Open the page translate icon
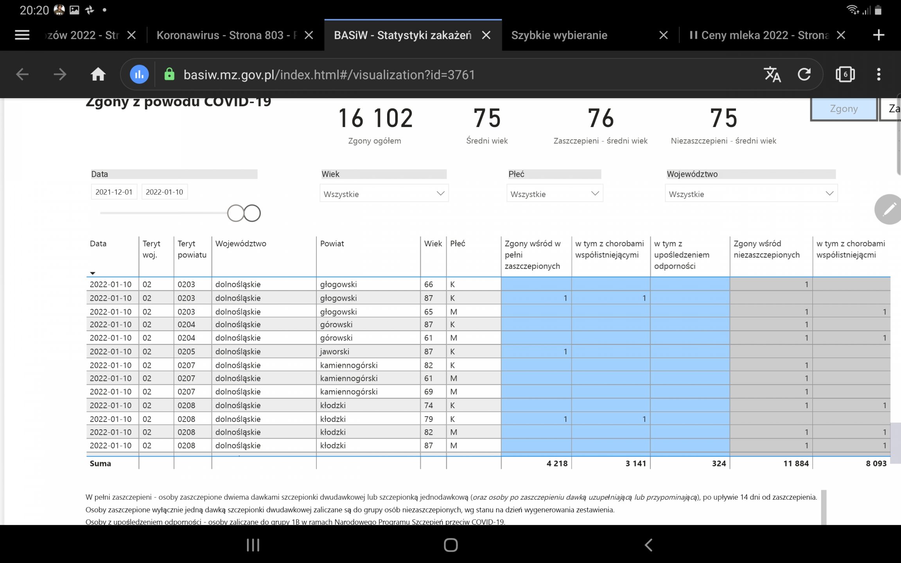The height and width of the screenshot is (563, 901). click(772, 74)
